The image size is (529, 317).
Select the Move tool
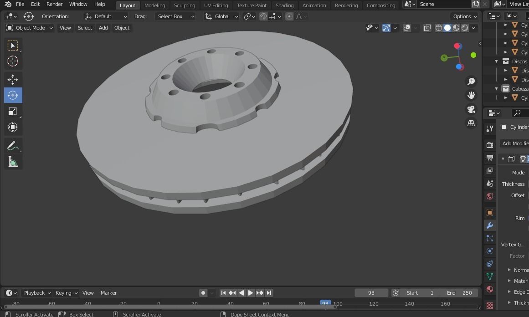point(13,79)
